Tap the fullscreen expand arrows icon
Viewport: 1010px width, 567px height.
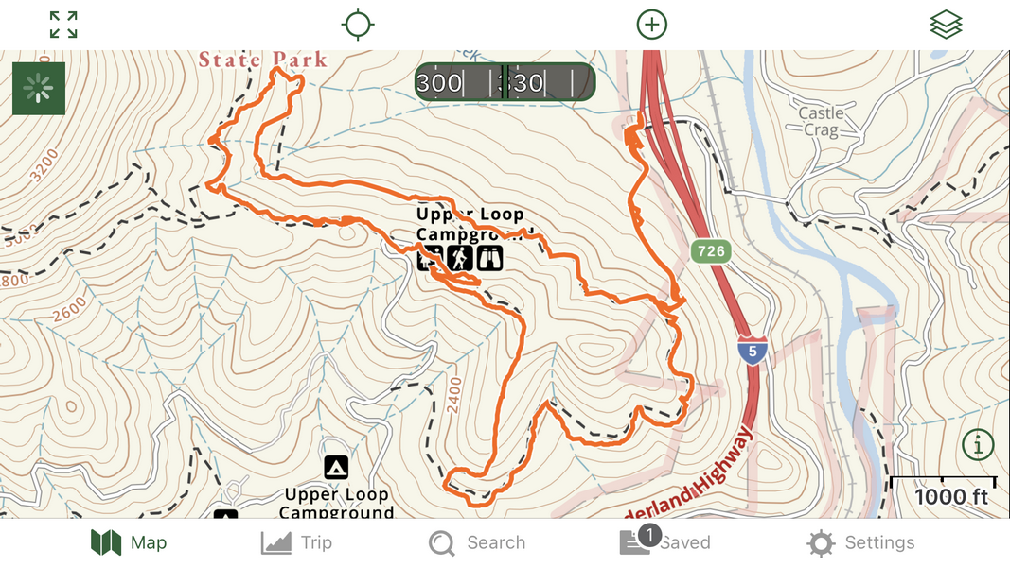pos(63,25)
